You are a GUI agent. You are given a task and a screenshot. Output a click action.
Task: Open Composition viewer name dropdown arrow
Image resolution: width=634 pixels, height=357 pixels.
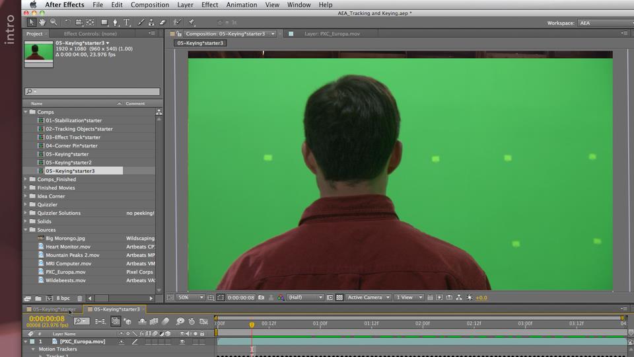point(273,34)
